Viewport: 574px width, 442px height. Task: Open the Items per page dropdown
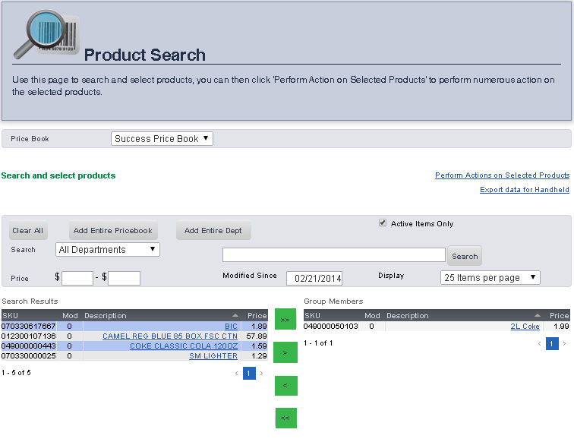pyautogui.click(x=490, y=277)
